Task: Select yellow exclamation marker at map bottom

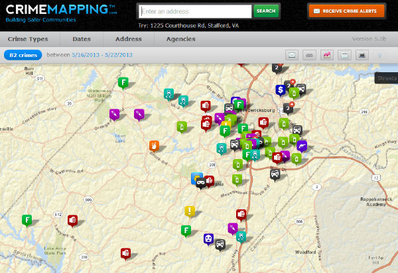Action: coord(190,211)
